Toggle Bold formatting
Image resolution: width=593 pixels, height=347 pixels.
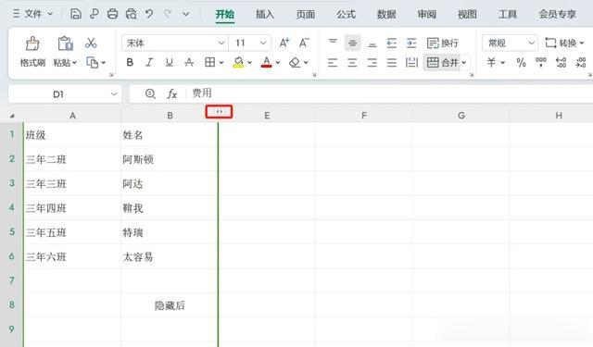[130, 62]
